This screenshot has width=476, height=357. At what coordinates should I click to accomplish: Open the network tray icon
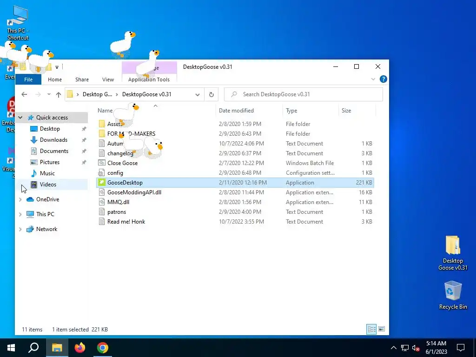point(405,348)
